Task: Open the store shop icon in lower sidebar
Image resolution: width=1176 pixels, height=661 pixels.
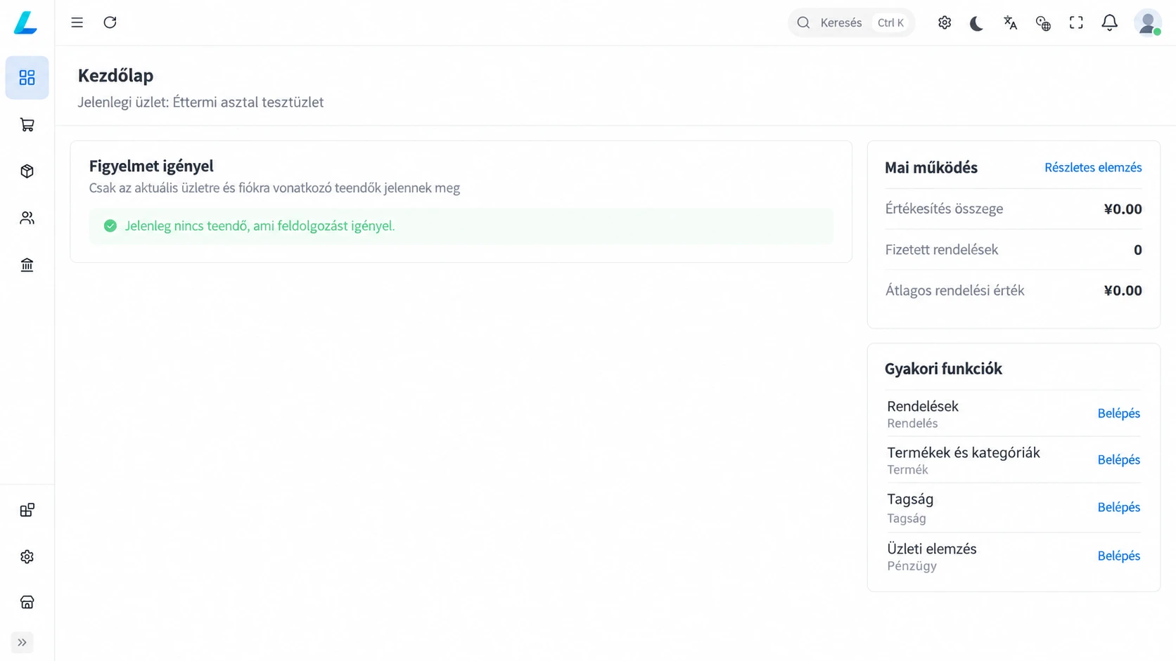Action: click(x=27, y=603)
